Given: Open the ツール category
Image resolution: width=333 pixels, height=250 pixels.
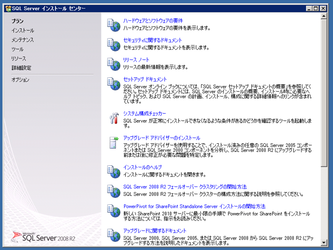Looking at the screenshot, I should point(17,49).
